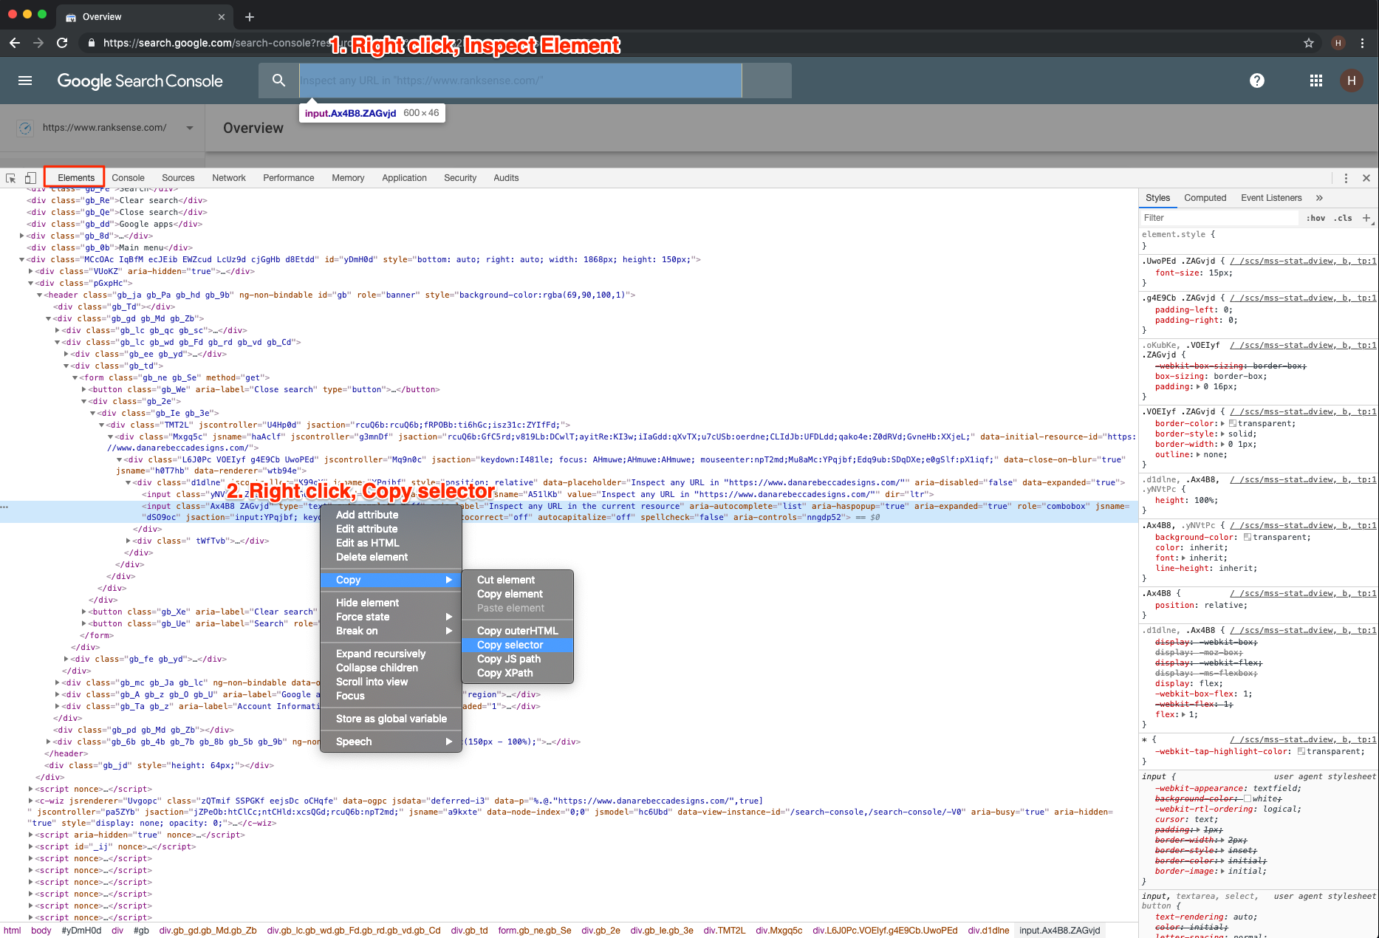
Task: Click the inspect element picker icon
Action: pyautogui.click(x=11, y=178)
